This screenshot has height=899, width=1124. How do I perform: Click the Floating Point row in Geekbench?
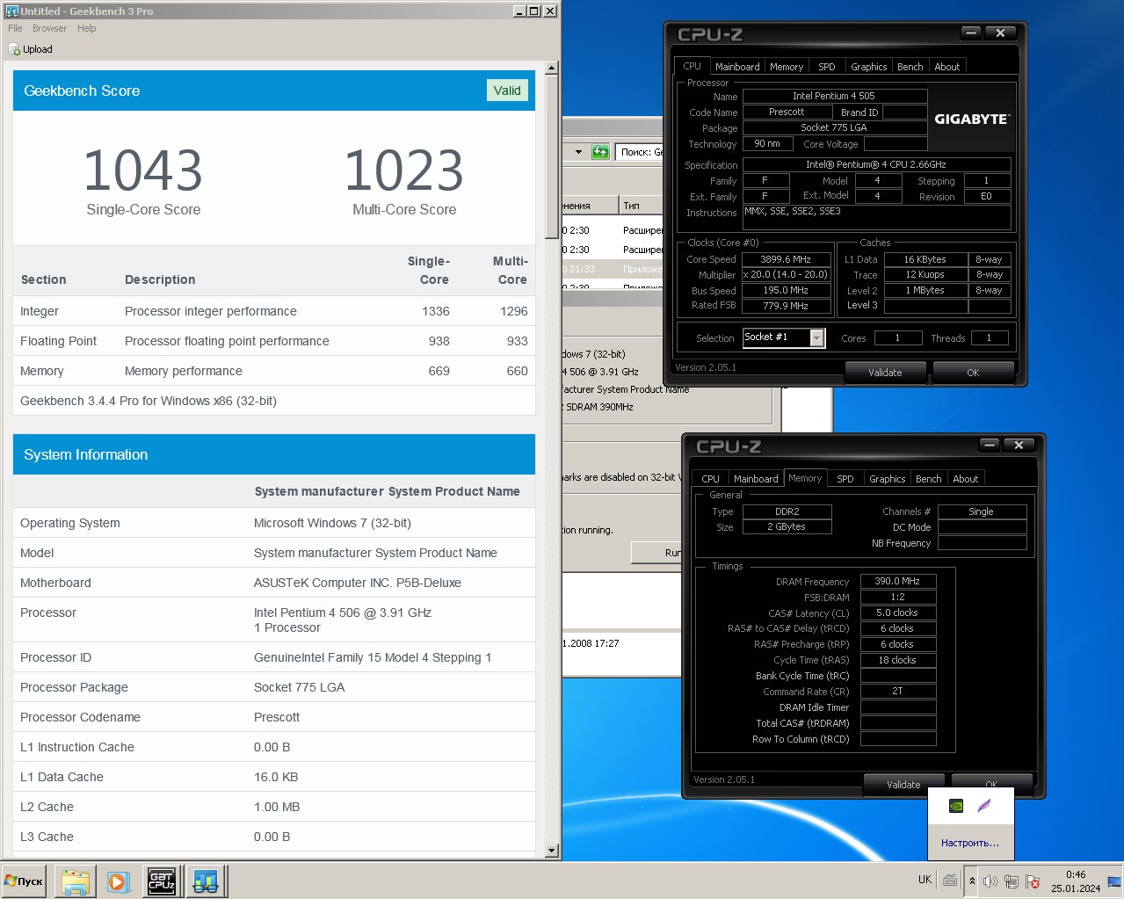(x=274, y=341)
